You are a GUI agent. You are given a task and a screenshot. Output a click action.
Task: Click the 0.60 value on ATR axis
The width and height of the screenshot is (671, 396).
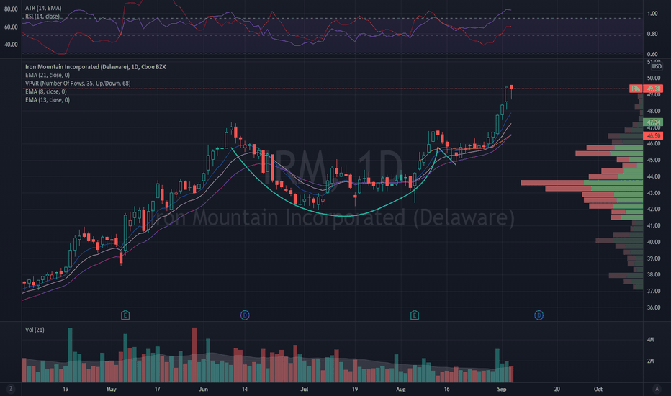point(652,54)
